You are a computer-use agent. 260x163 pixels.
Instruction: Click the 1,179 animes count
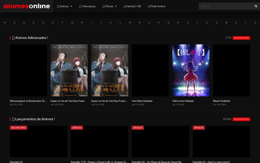(x=228, y=38)
